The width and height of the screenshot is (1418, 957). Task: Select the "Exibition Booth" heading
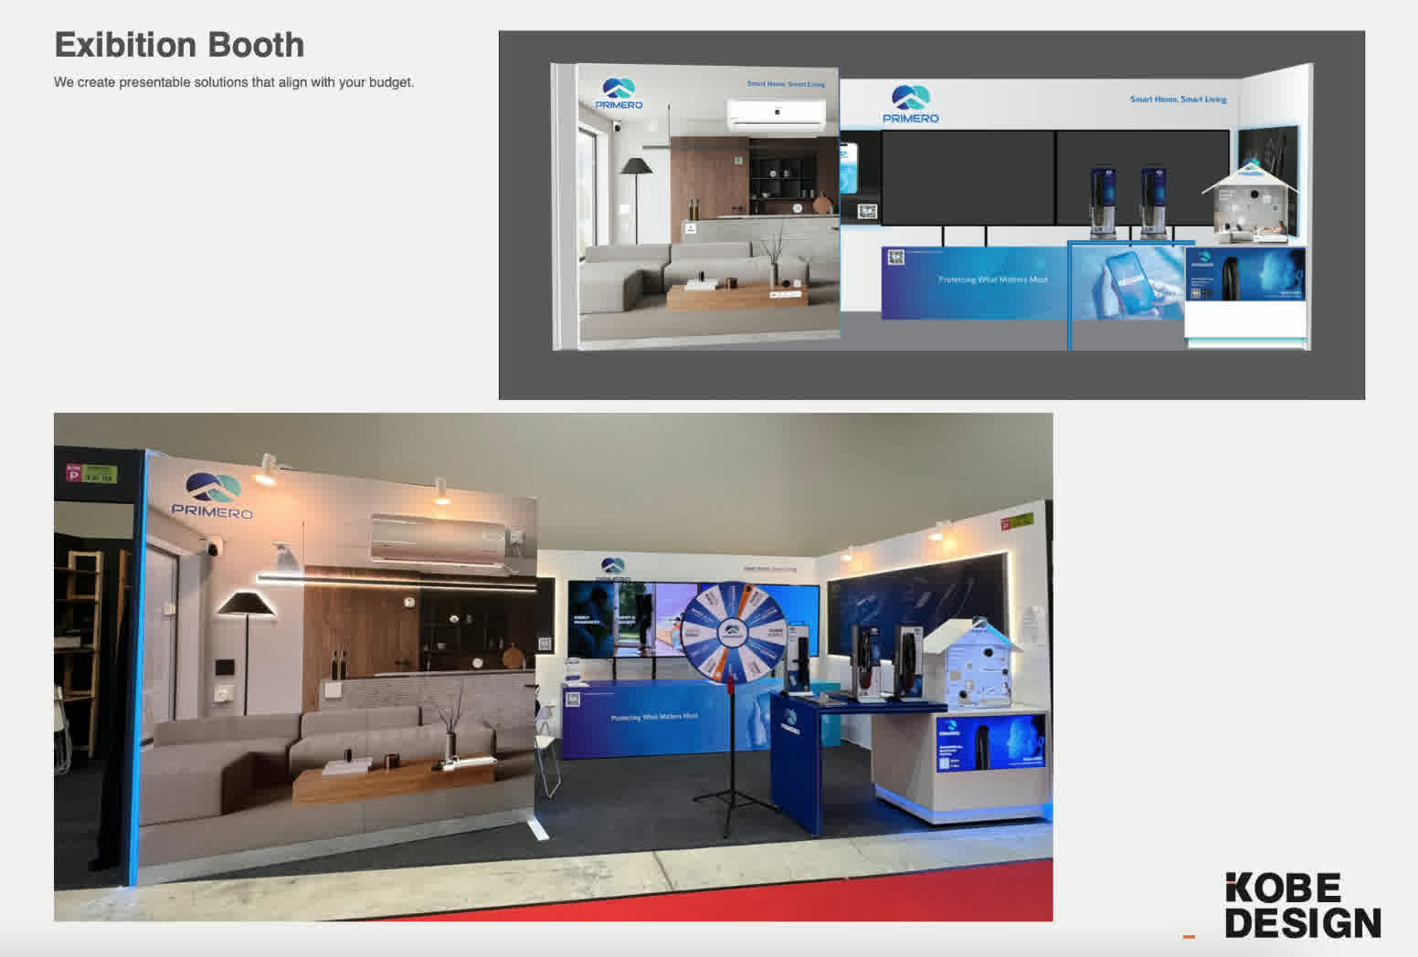click(x=179, y=45)
